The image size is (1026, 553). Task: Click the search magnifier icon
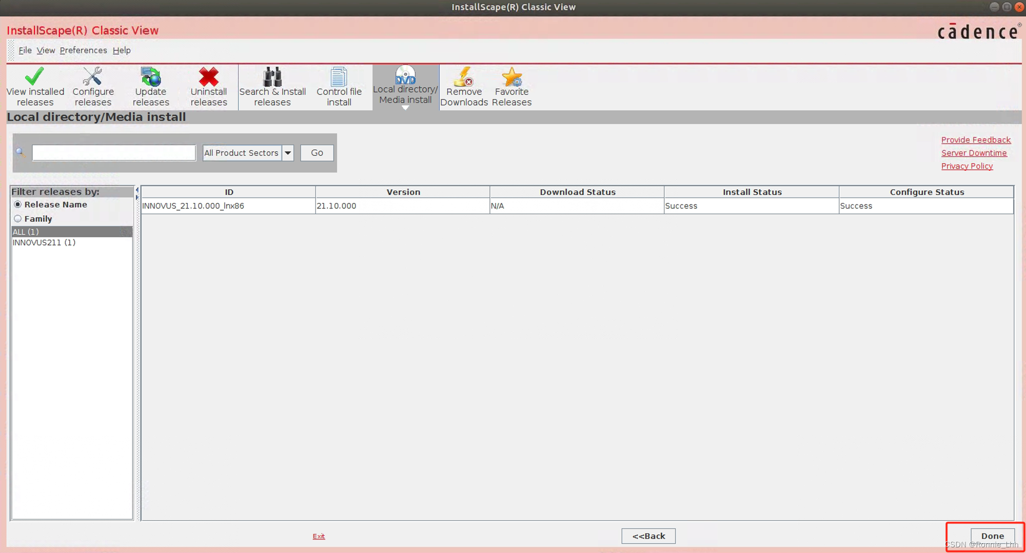21,153
